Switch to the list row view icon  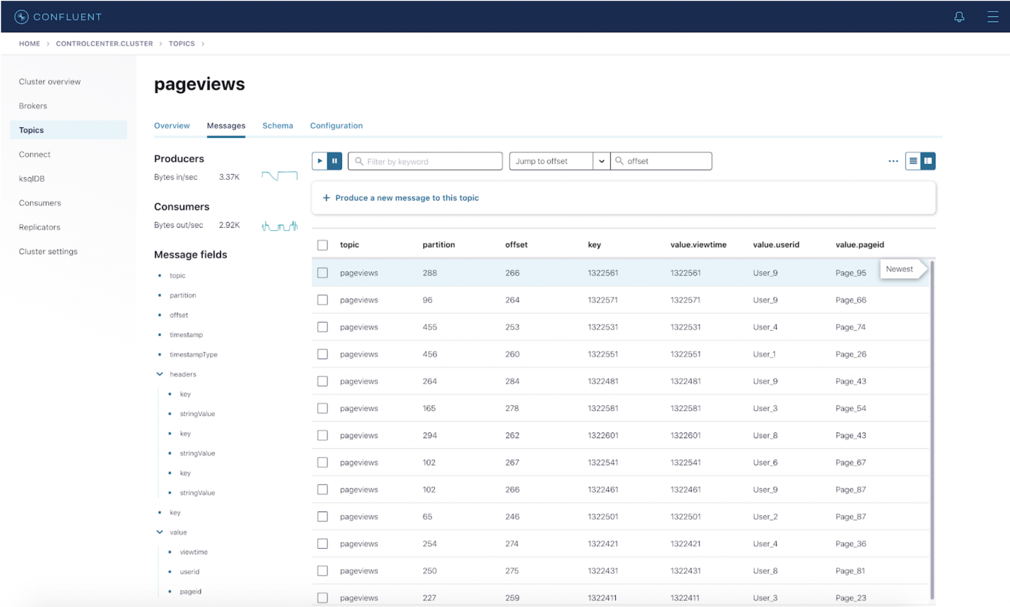913,161
